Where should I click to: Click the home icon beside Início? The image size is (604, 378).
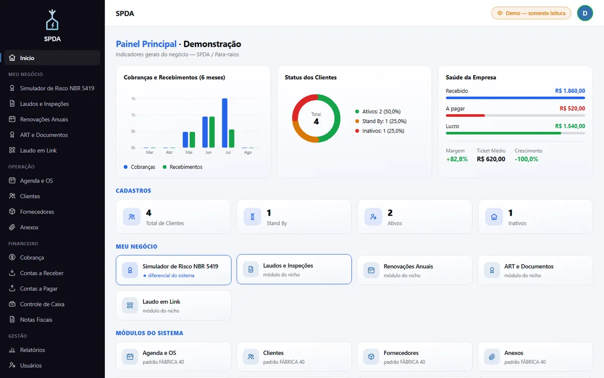(12, 58)
